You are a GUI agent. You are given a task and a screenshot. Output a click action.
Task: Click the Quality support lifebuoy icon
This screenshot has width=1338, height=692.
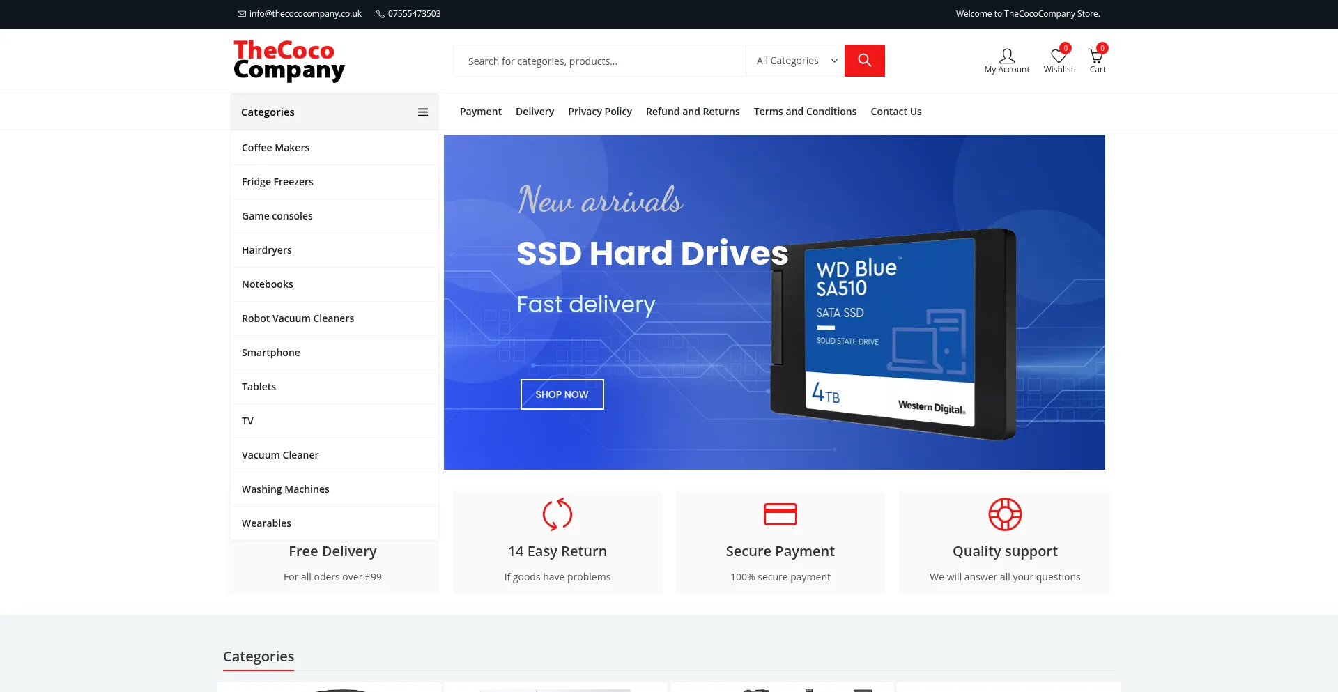coord(1005,514)
